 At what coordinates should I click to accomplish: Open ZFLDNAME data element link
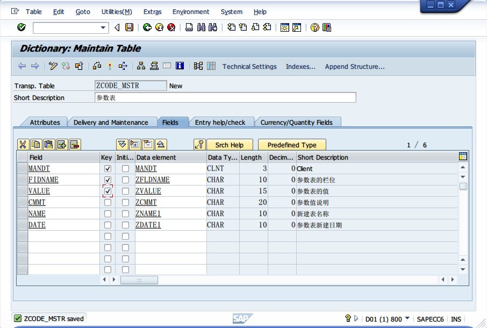153,180
